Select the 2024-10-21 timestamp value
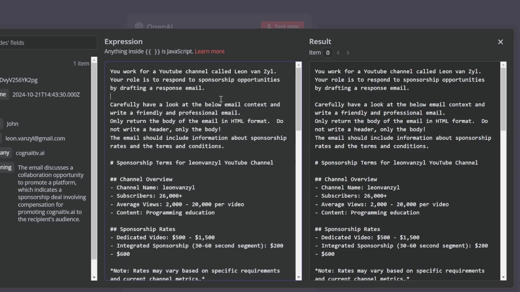 tap(46, 95)
